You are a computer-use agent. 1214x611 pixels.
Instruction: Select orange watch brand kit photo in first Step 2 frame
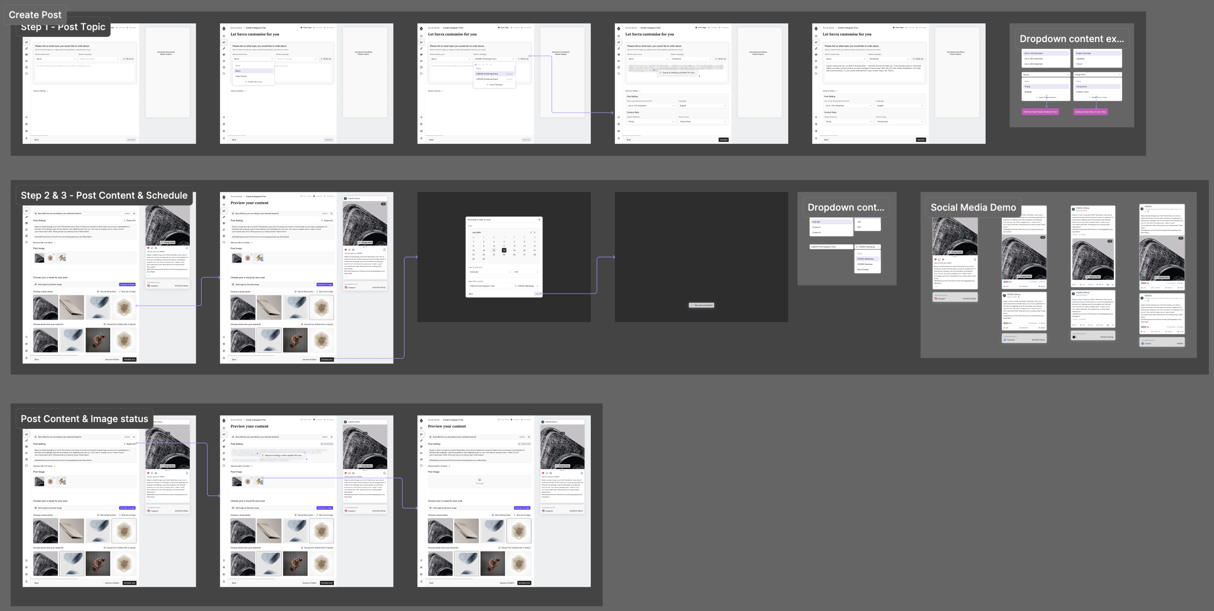[98, 340]
